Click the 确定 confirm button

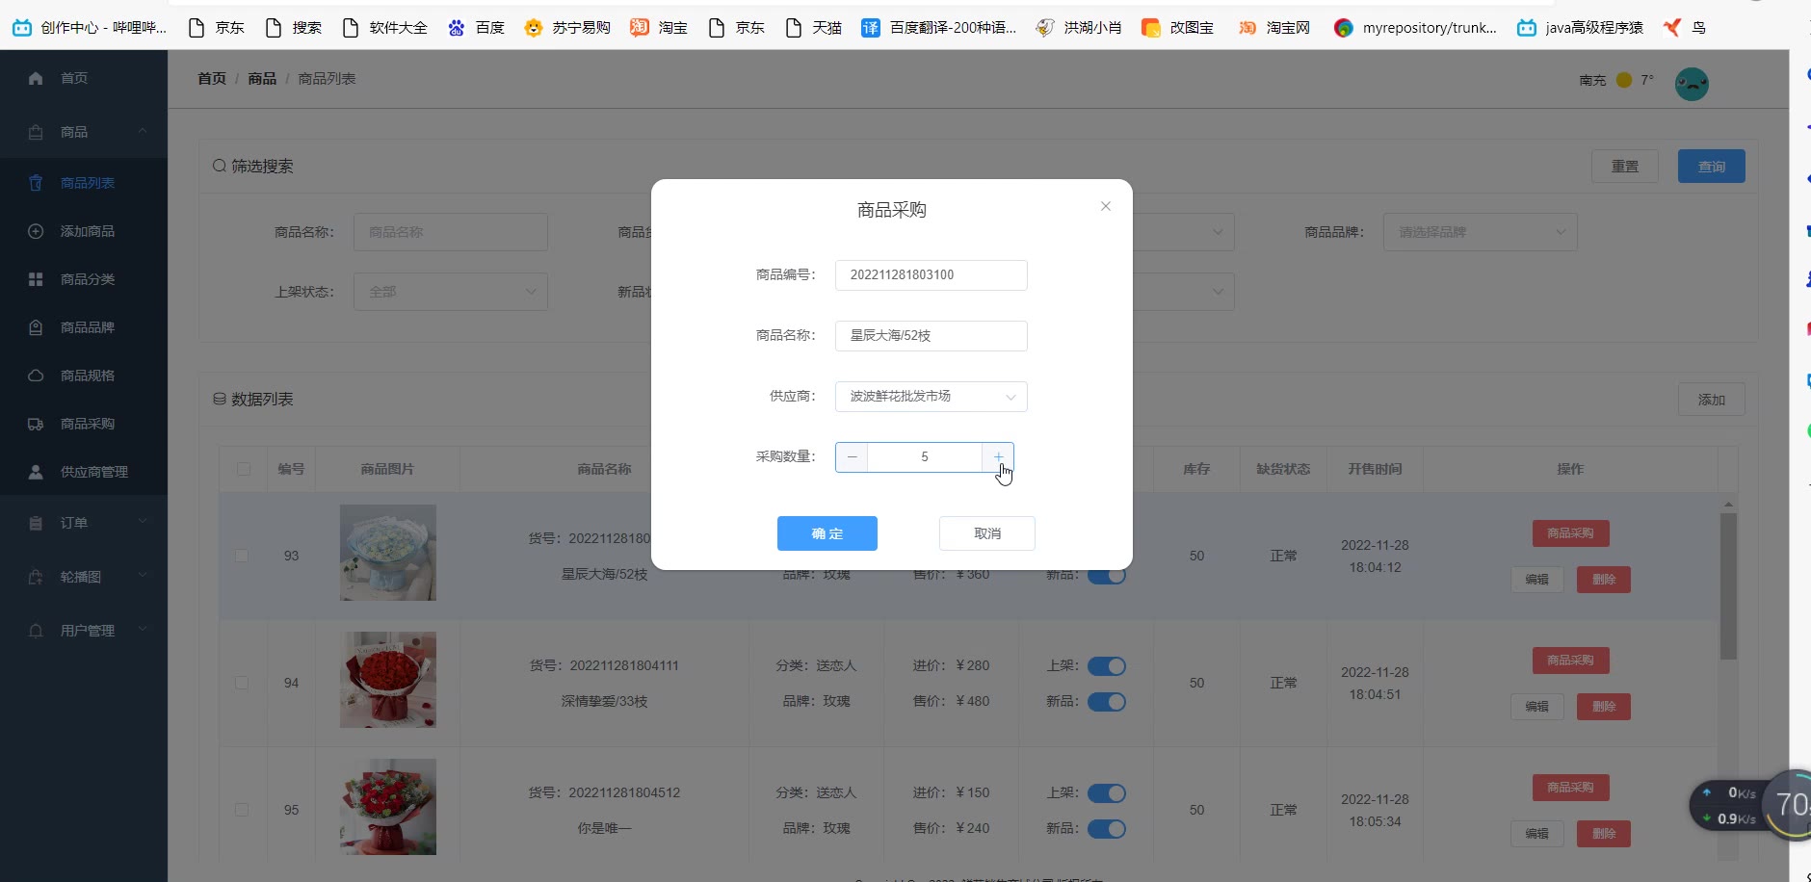pos(827,533)
